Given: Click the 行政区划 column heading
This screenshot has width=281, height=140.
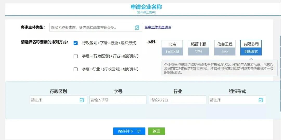Looking at the screenshot, I should coord(58,92).
